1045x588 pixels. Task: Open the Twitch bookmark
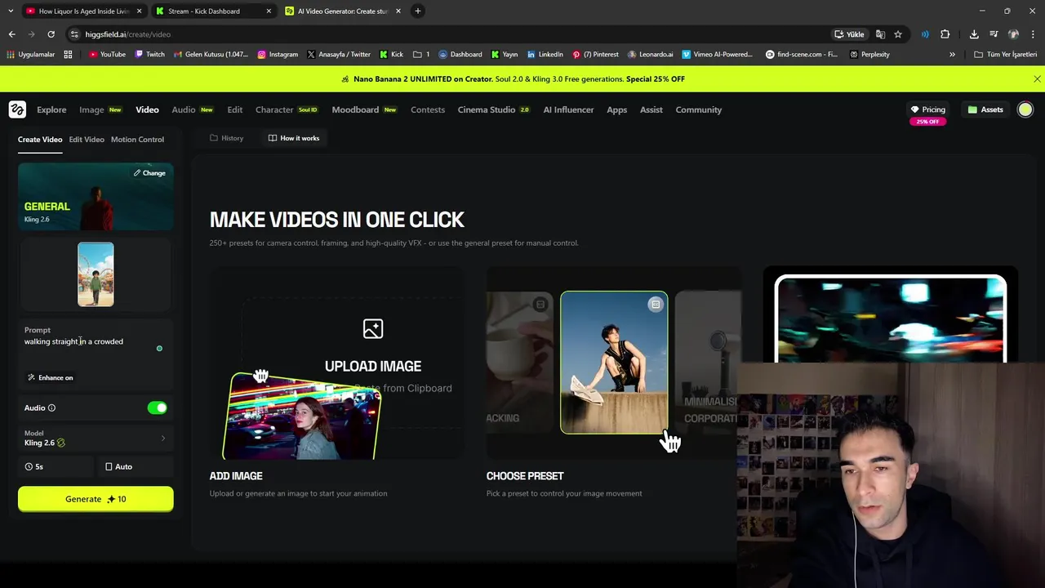tap(149, 55)
